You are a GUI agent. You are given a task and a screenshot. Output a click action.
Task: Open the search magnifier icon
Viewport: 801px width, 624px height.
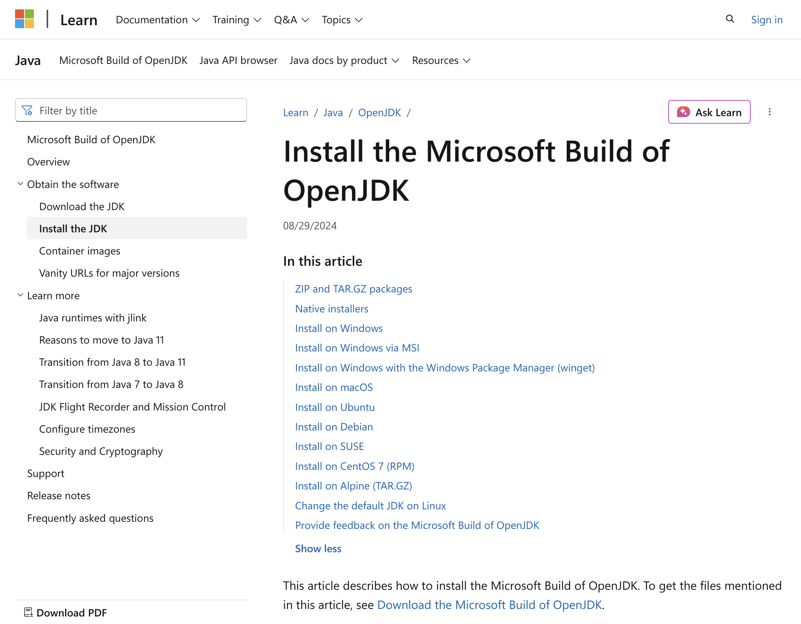[730, 19]
